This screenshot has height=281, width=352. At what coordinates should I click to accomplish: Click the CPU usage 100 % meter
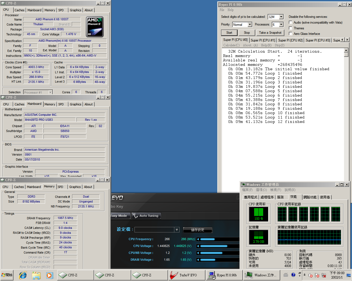(x=258, y=214)
